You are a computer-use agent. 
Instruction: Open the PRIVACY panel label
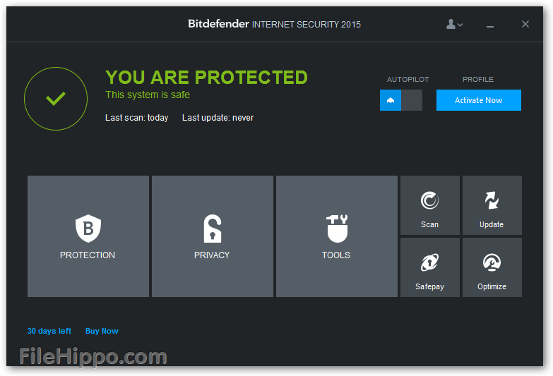(x=212, y=255)
